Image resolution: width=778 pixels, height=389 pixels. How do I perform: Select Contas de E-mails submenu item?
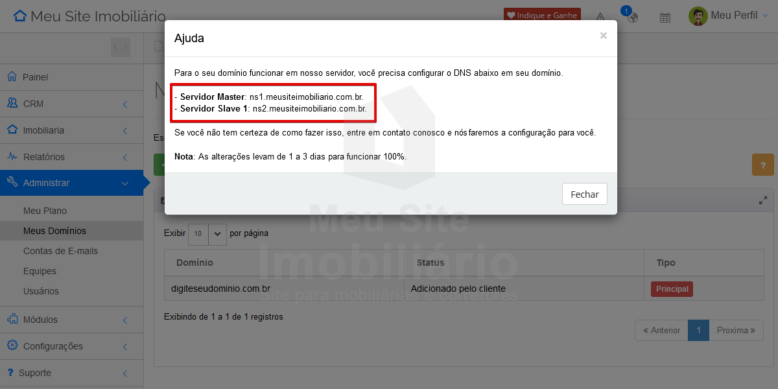coord(60,251)
